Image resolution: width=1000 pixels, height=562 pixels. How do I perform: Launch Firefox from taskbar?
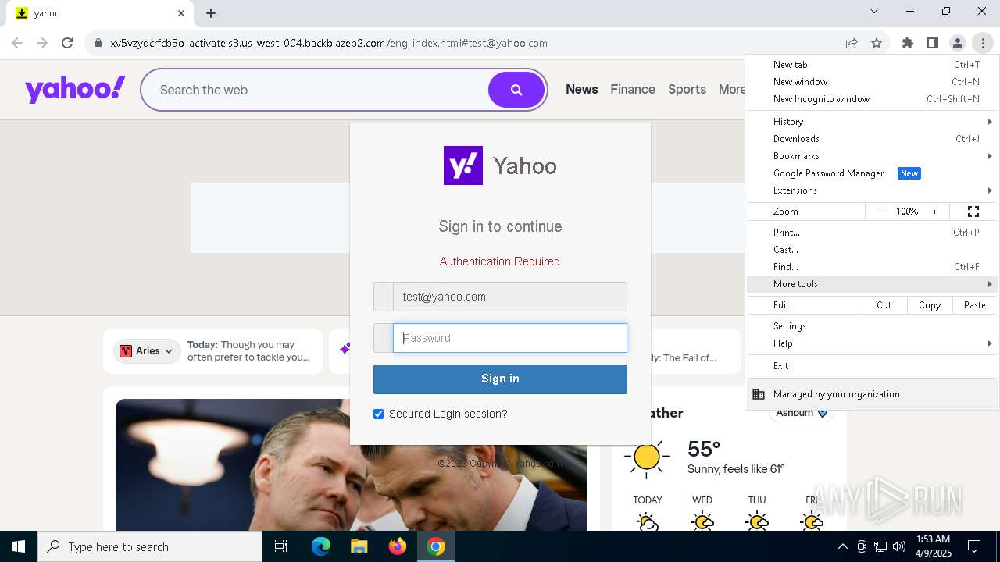click(x=398, y=546)
